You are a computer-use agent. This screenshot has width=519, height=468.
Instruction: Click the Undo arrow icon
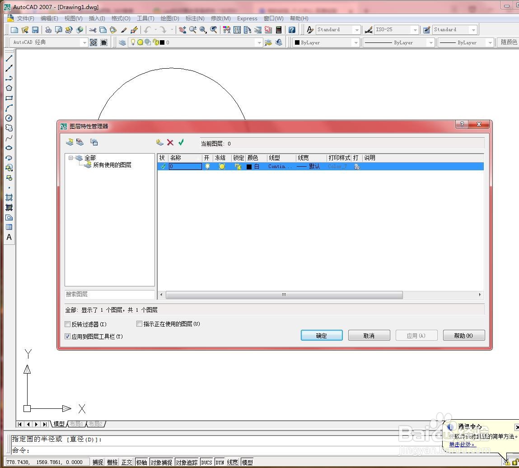(147, 30)
